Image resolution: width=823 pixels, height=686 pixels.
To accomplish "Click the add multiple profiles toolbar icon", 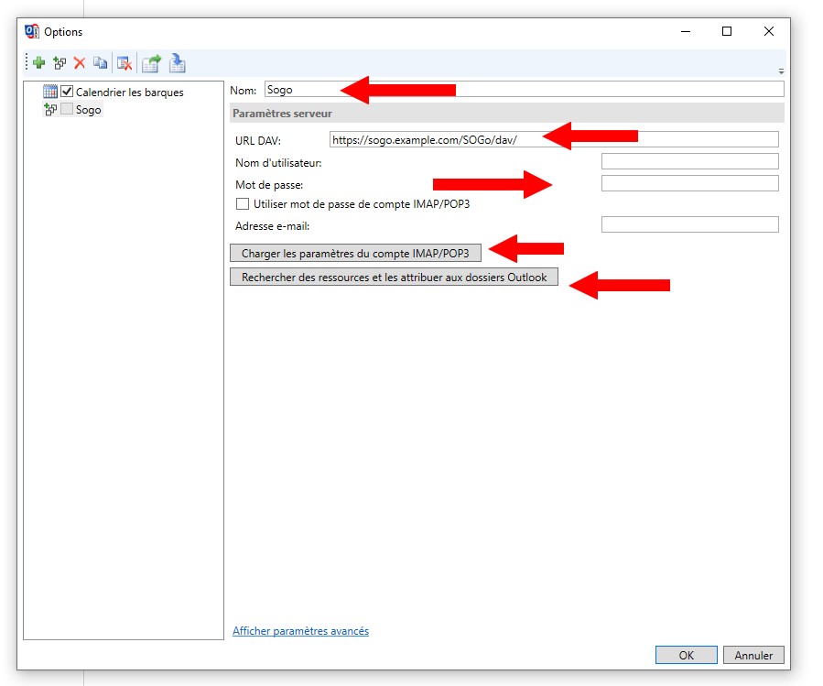I will (60, 63).
